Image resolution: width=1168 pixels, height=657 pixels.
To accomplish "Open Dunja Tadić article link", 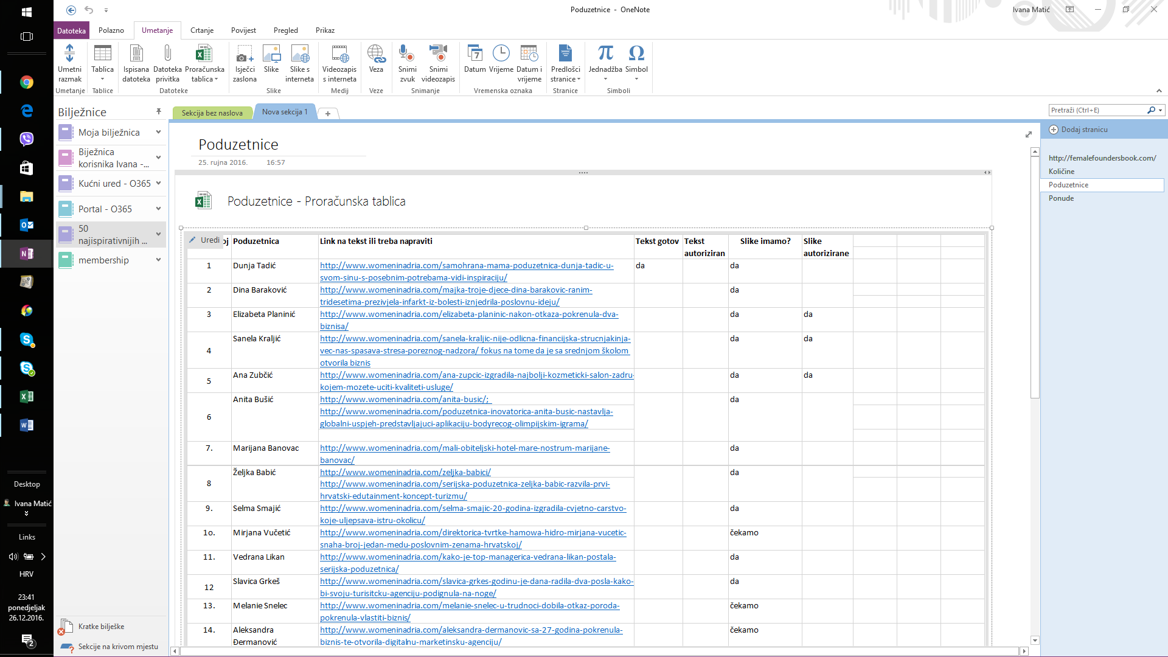I will (x=467, y=271).
